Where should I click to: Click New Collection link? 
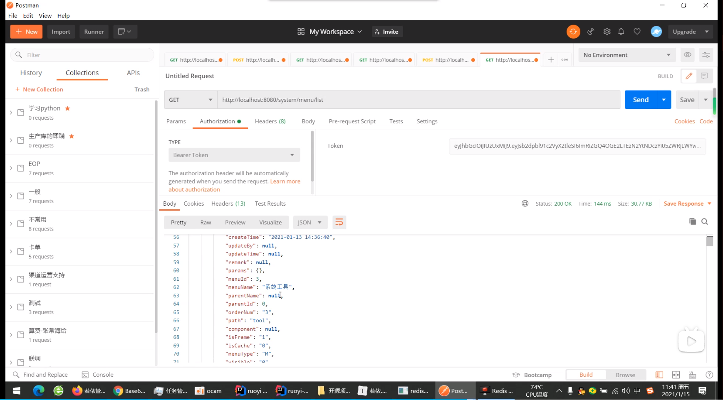point(39,89)
